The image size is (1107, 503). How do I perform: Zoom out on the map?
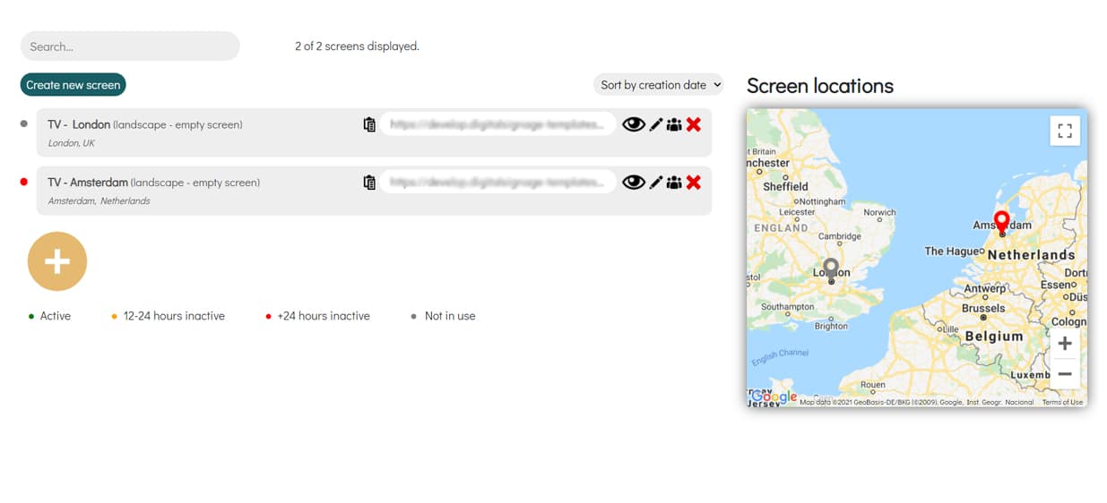(1065, 373)
